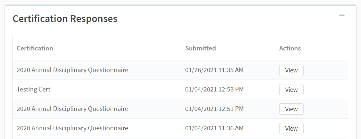Click blank header area between title and collapse icon
The height and width of the screenshot is (139, 361).
coord(228,18)
